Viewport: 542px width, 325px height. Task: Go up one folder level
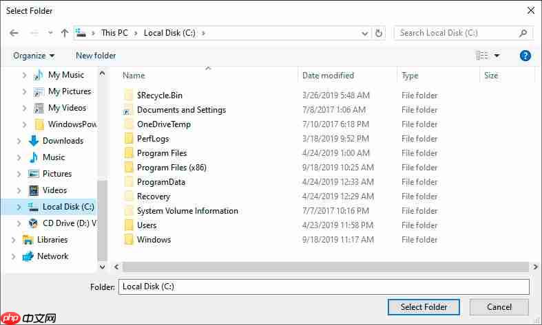point(65,33)
